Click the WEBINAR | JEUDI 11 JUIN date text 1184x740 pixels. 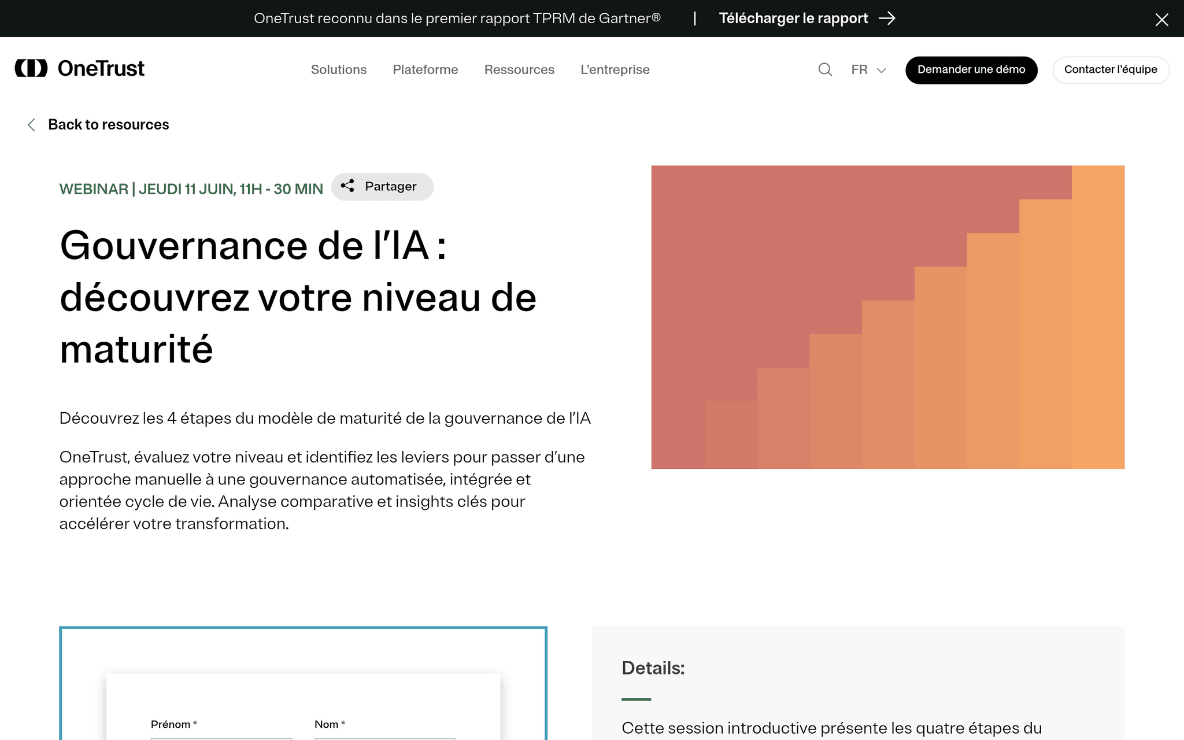click(191, 189)
